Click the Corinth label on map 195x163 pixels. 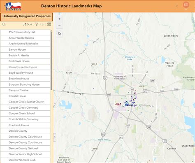point(172,149)
